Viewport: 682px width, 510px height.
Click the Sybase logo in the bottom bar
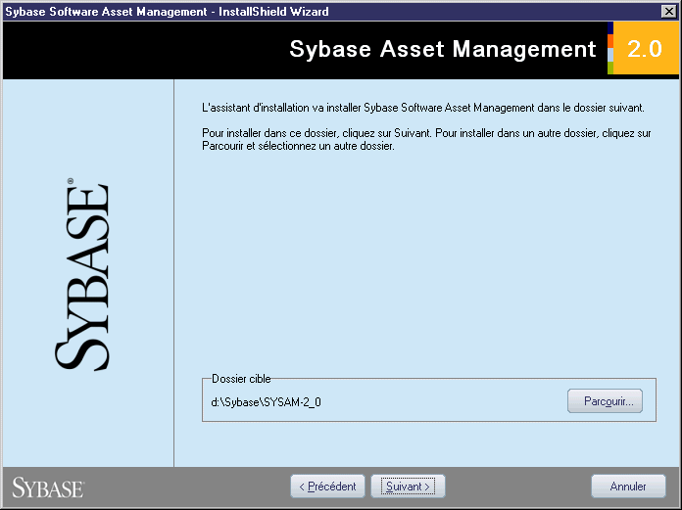coord(48,487)
